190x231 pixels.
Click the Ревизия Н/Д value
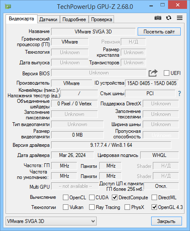pos(133,42)
